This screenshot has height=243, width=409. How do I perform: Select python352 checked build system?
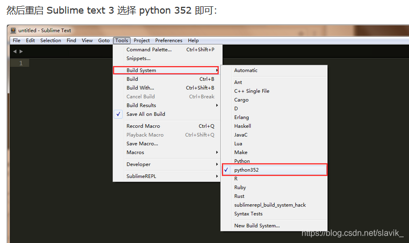click(274, 170)
